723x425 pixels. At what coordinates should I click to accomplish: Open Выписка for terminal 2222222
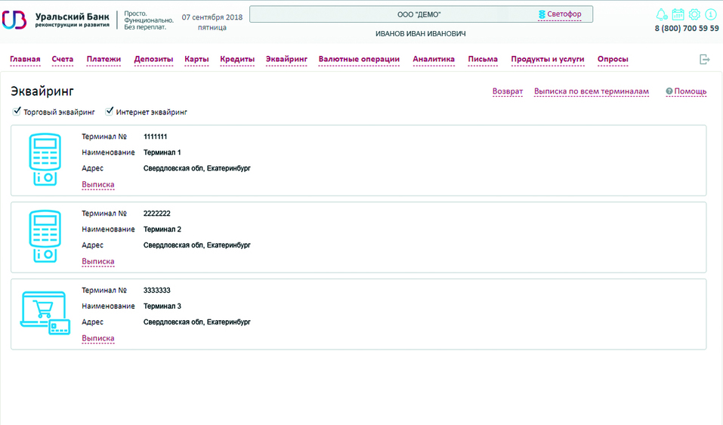pyautogui.click(x=98, y=261)
